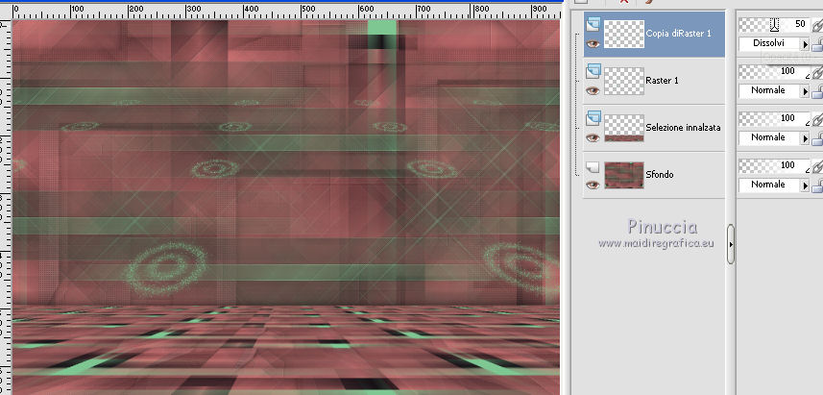Select the Selezione innalzata layer thumbnail
823x395 pixels.
pos(624,128)
